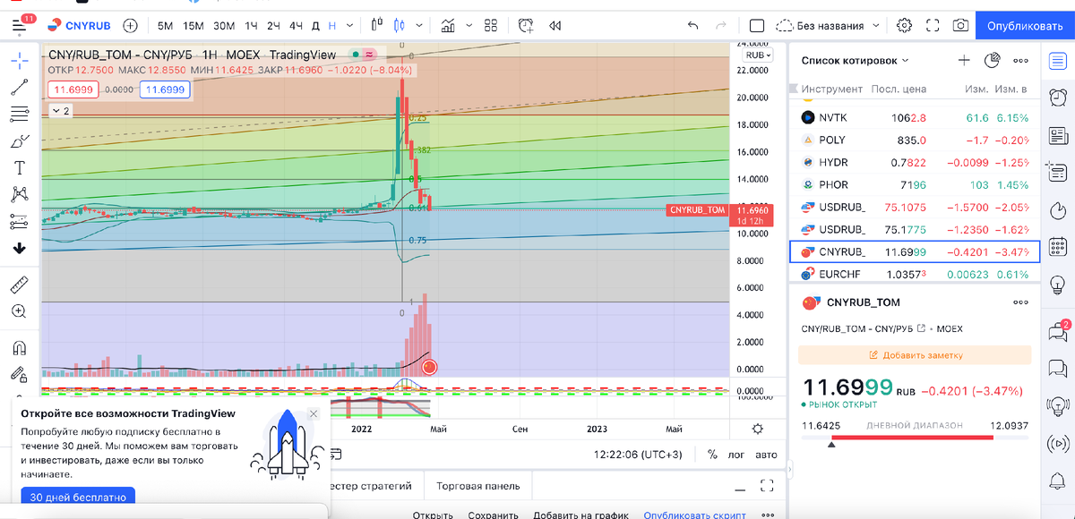Close the TradingView subscription promo popup

[x=313, y=414]
